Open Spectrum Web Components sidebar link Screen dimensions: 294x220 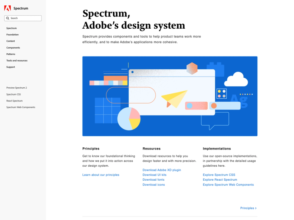coord(21,107)
